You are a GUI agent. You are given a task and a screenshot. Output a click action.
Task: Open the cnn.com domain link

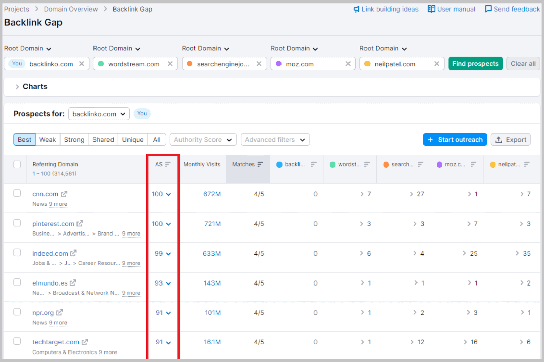click(45, 194)
